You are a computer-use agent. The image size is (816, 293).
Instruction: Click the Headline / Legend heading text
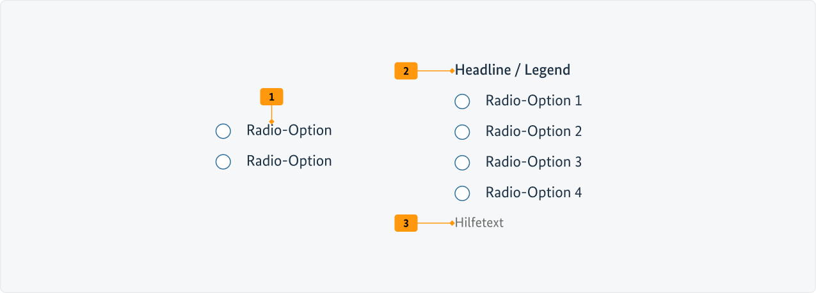point(512,70)
